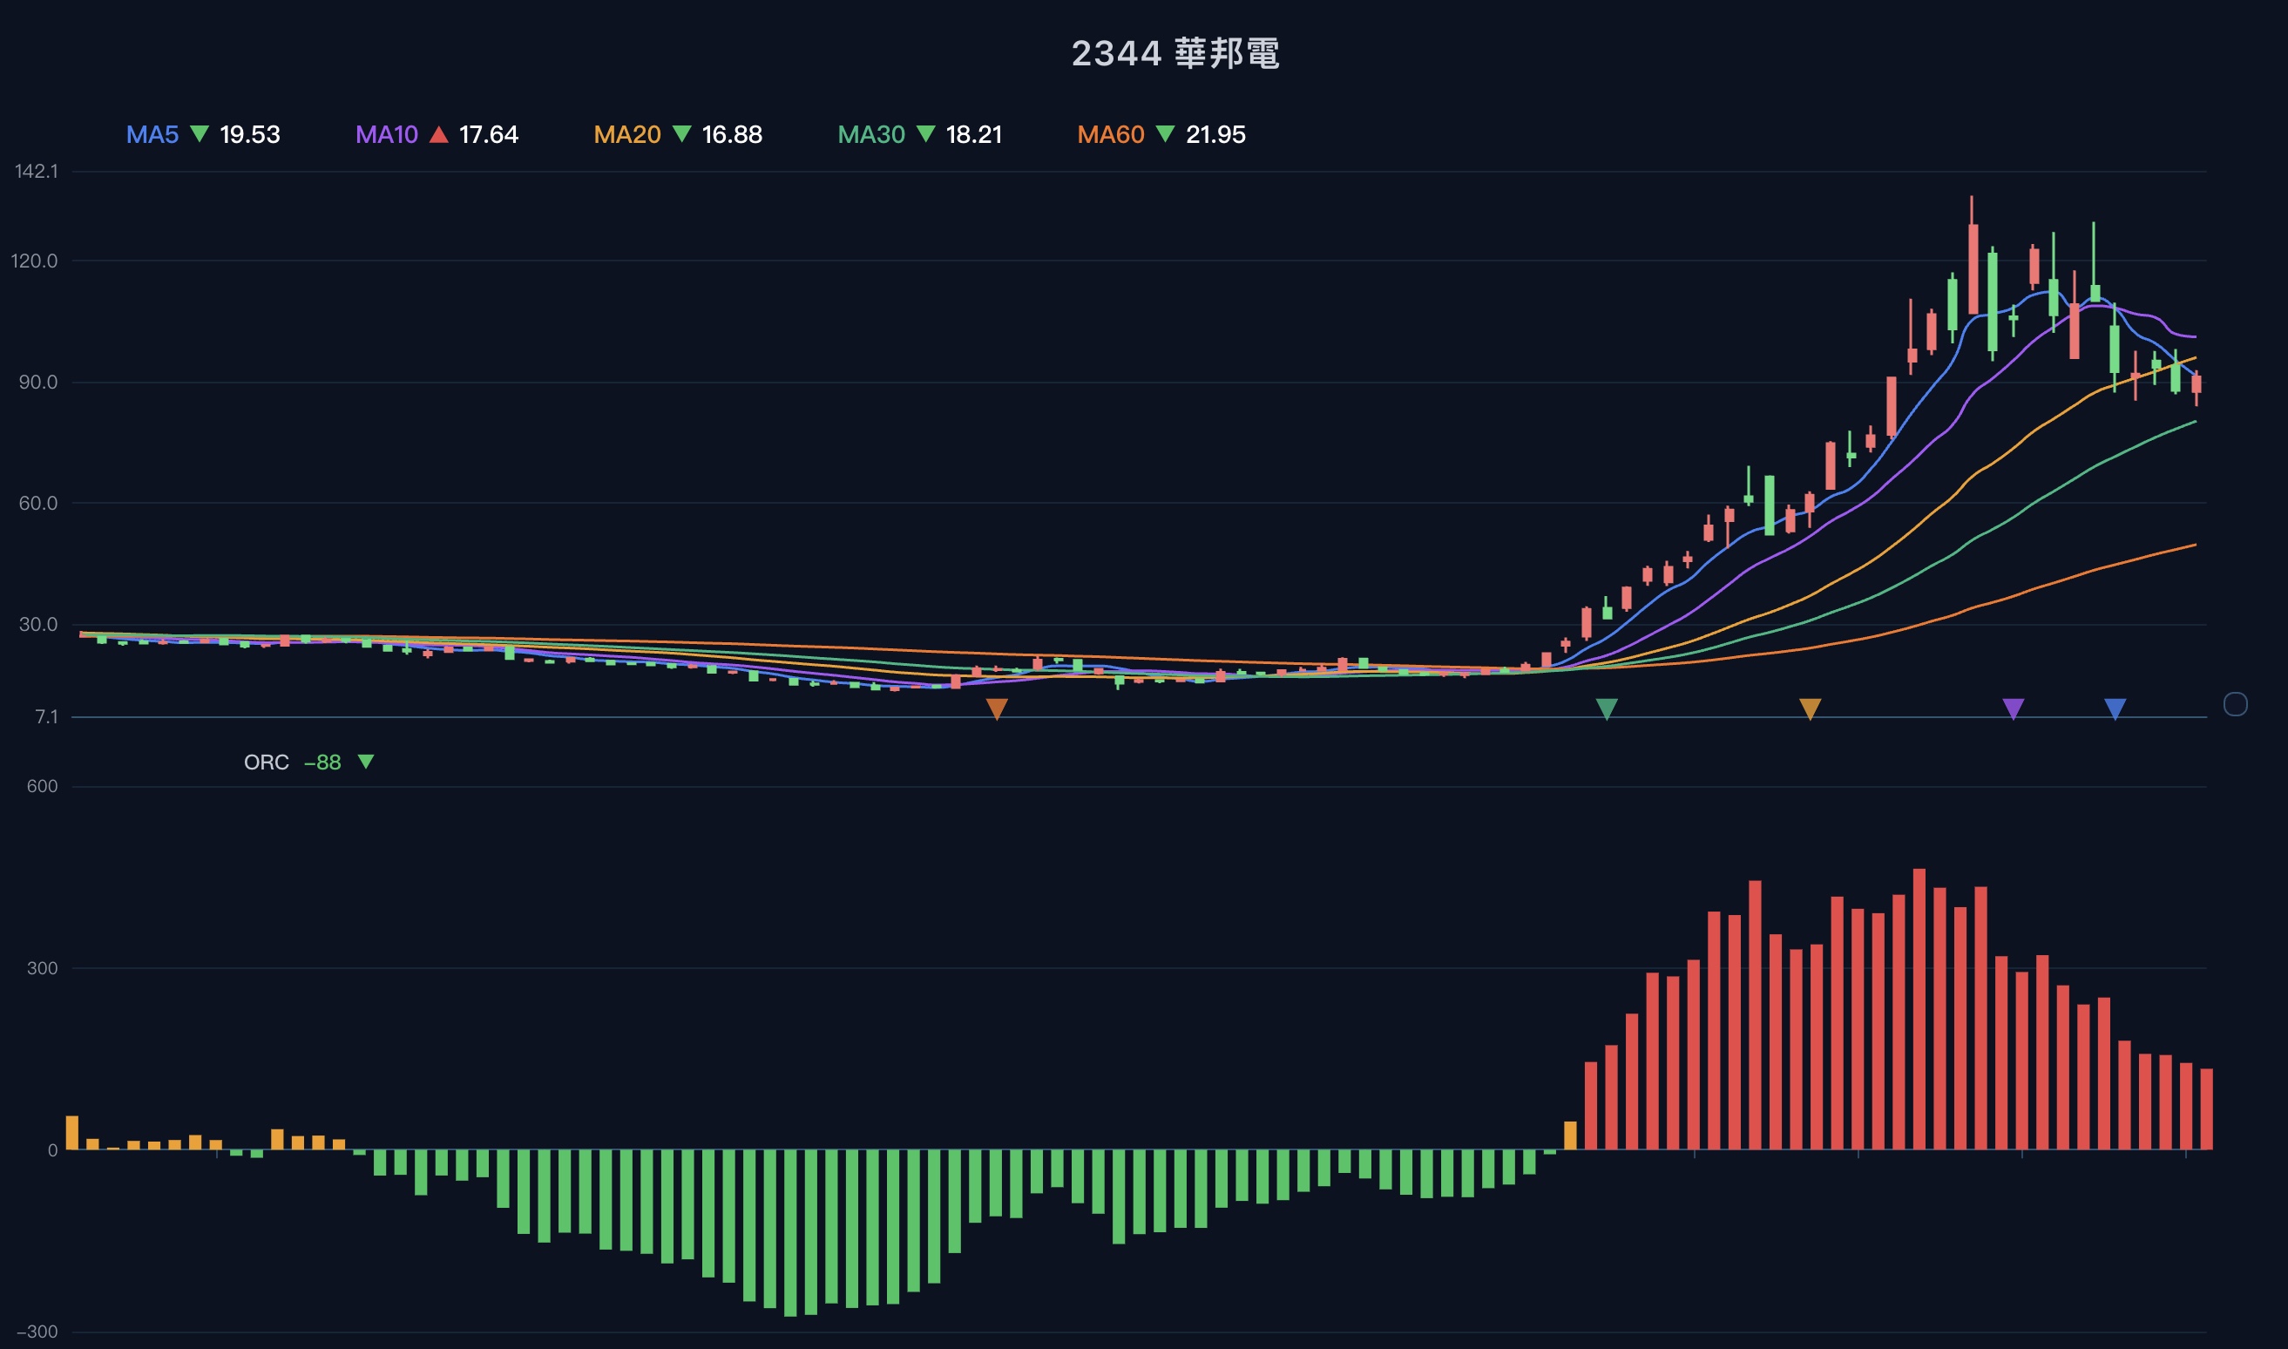
Task: Select the MA30 legend label
Action: click(870, 134)
